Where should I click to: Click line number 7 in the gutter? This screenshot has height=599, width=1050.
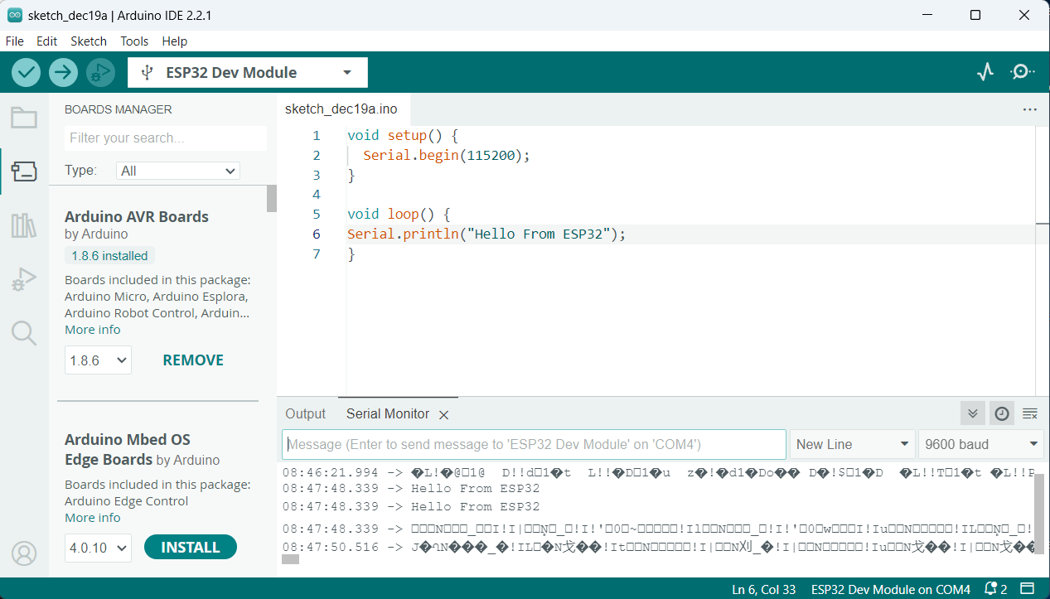click(317, 254)
